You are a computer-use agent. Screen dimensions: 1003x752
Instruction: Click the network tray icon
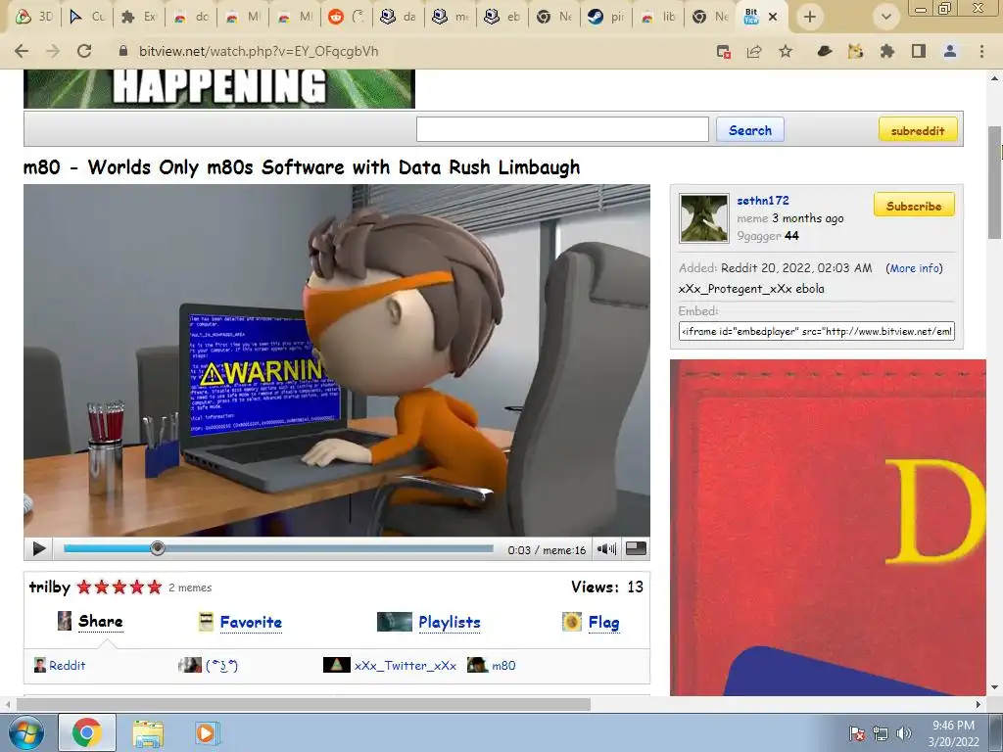pyautogui.click(x=881, y=733)
